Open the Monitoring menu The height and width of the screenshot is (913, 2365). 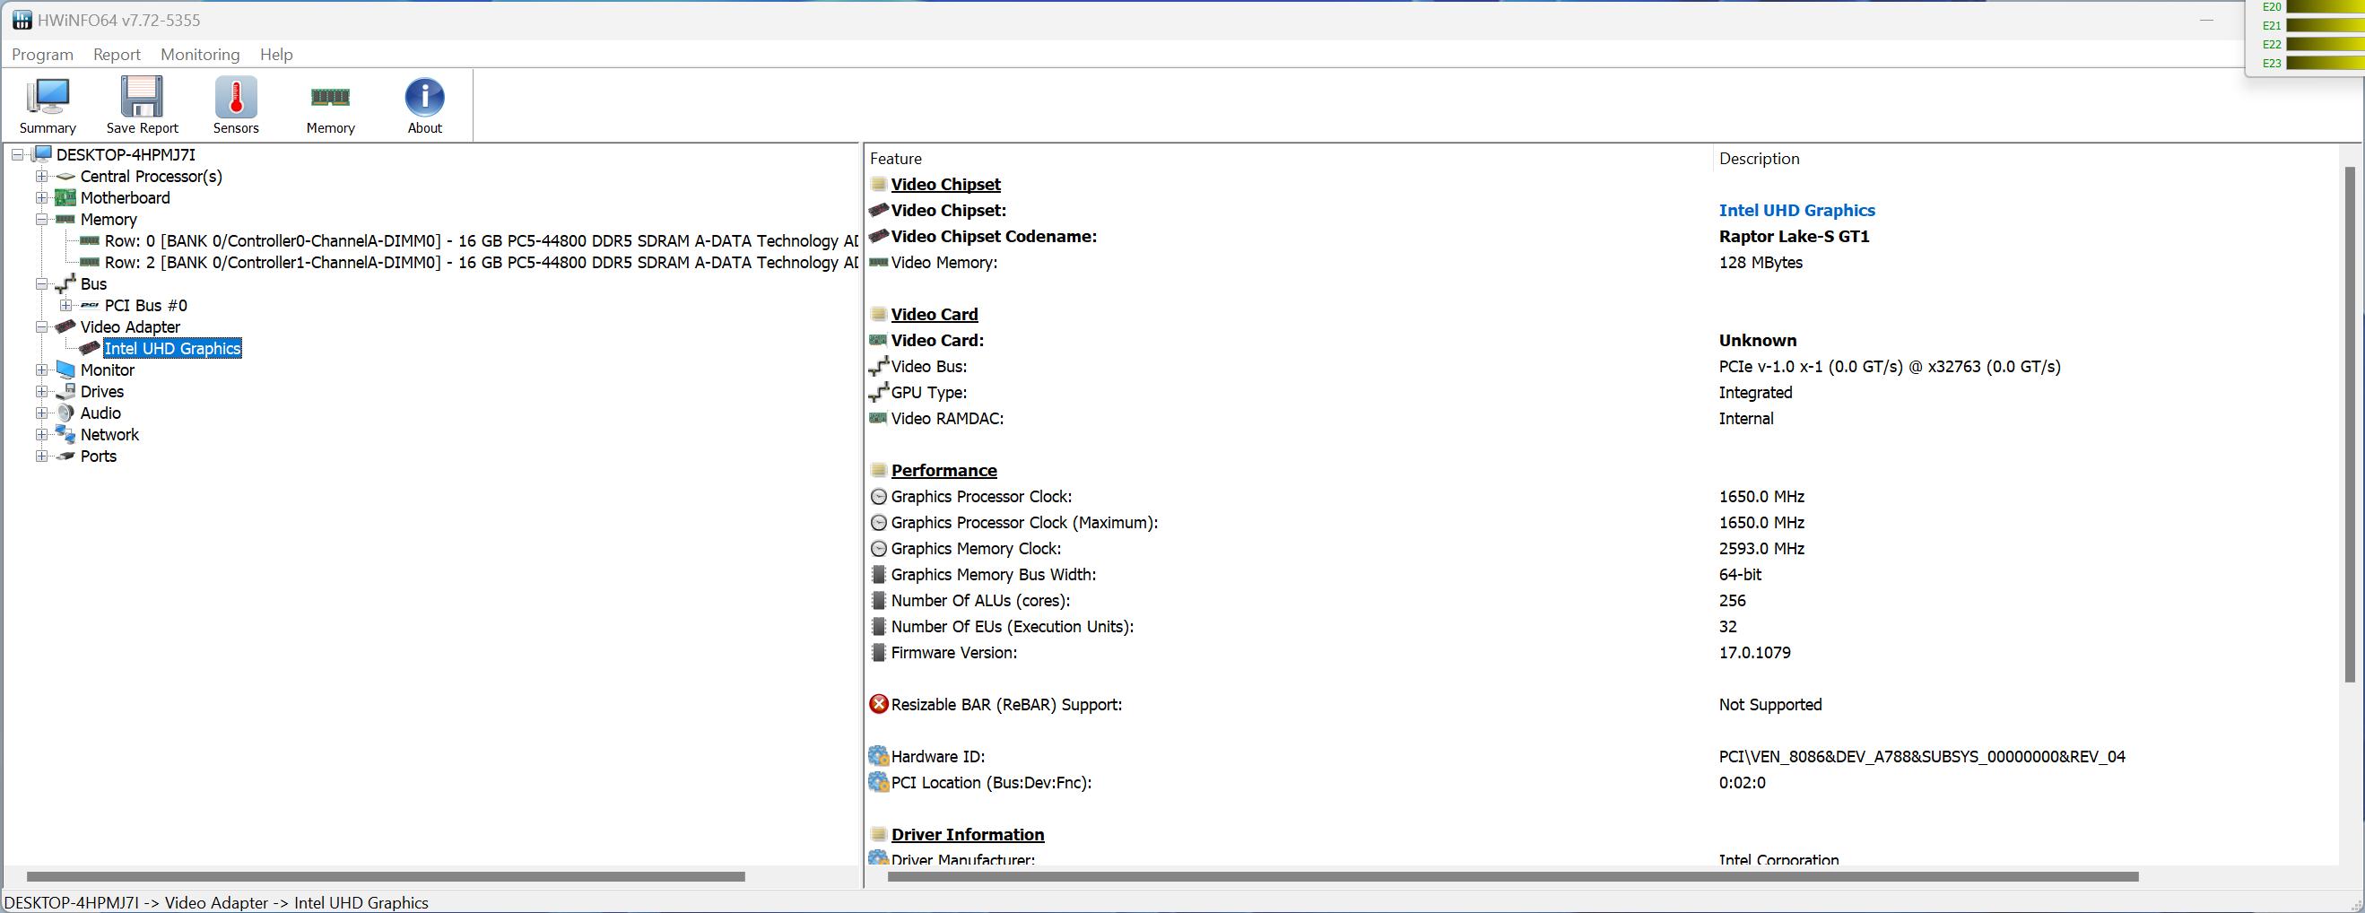[200, 54]
